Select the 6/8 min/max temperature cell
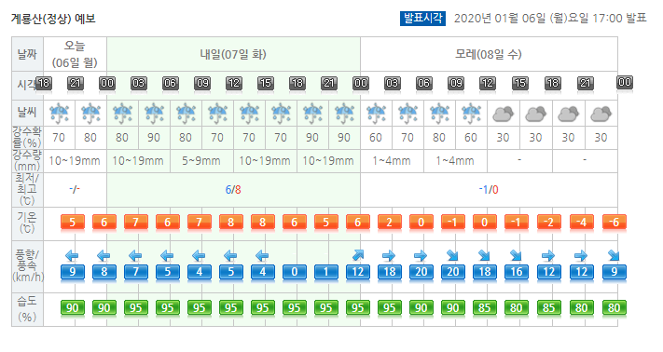 (233, 190)
